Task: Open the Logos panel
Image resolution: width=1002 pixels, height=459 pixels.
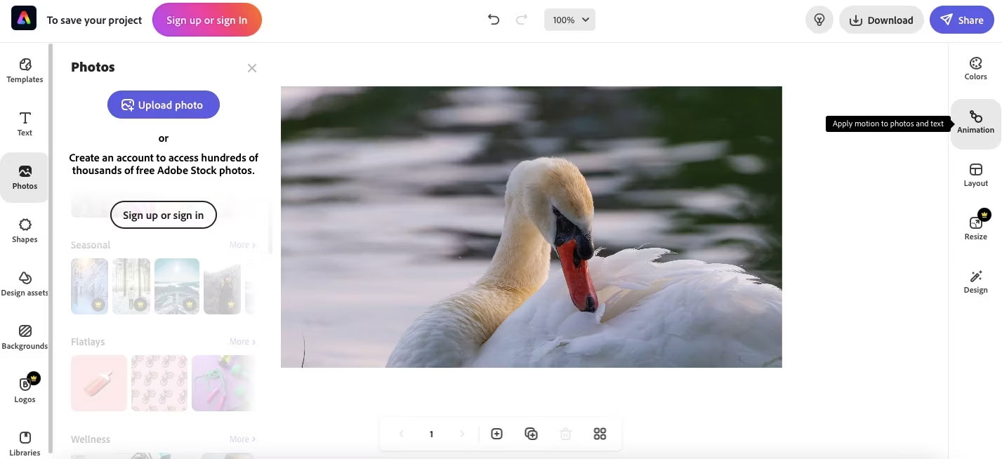Action: [x=25, y=388]
